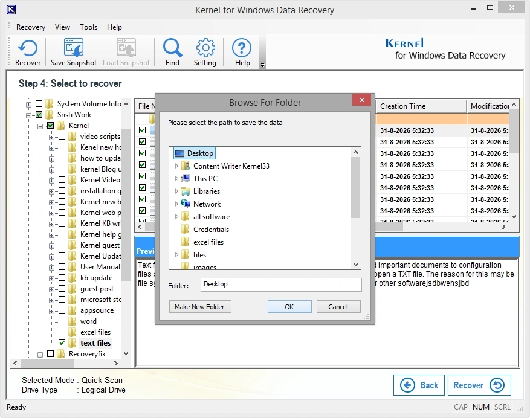This screenshot has height=418, width=530.
Task: Collapse the Sristi Work tree node
Action: tap(29, 115)
